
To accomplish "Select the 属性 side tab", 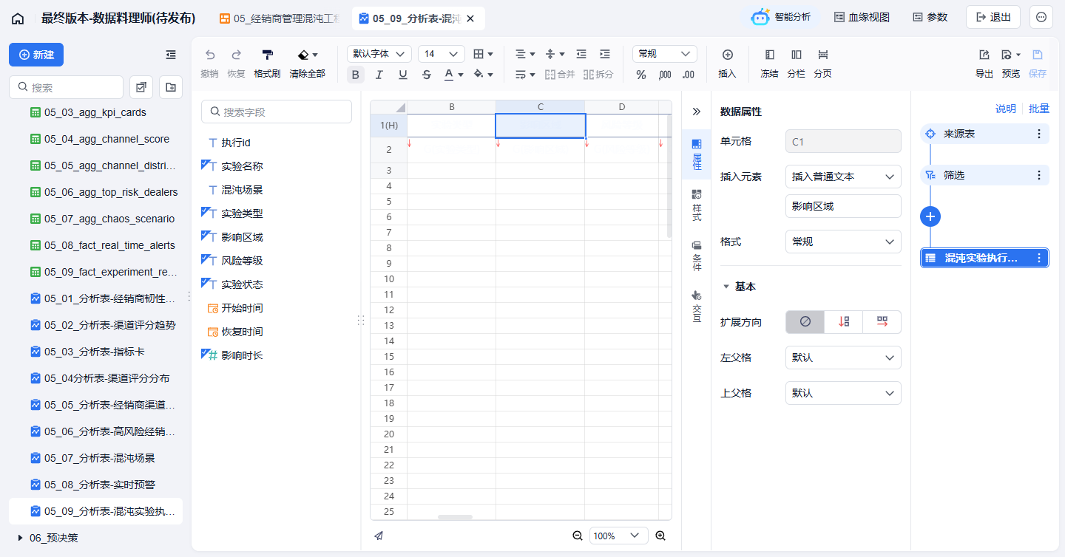I will pyautogui.click(x=696, y=154).
